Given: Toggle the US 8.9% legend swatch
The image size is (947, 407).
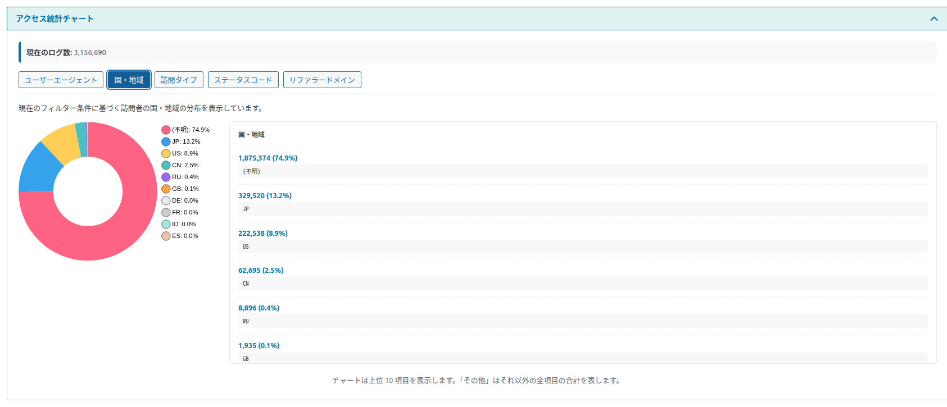Looking at the screenshot, I should (166, 153).
